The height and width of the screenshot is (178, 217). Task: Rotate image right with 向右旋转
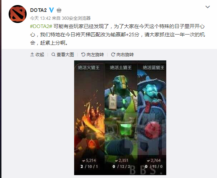[122, 55]
